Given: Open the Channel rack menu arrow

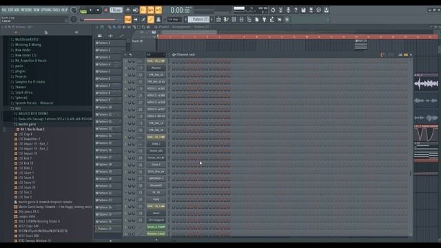Looking at the screenshot, I should pyautogui.click(x=125, y=54).
